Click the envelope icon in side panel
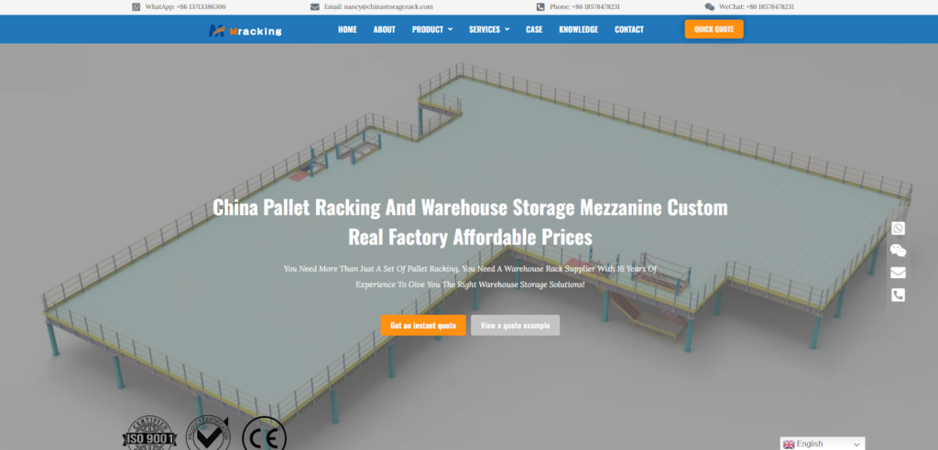Image resolution: width=938 pixels, height=450 pixels. click(x=898, y=273)
